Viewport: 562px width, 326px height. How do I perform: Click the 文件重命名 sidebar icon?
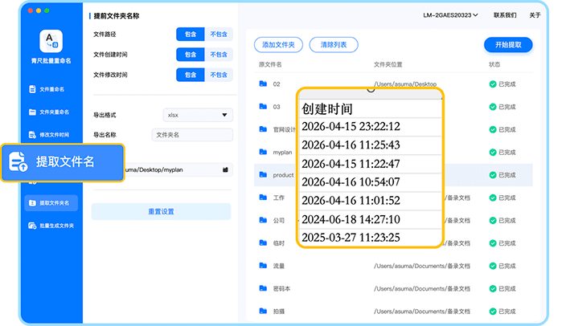34,89
